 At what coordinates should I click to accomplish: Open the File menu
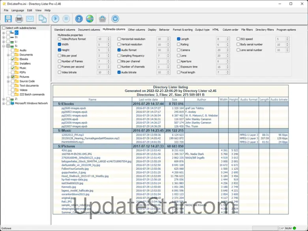pos(6,10)
